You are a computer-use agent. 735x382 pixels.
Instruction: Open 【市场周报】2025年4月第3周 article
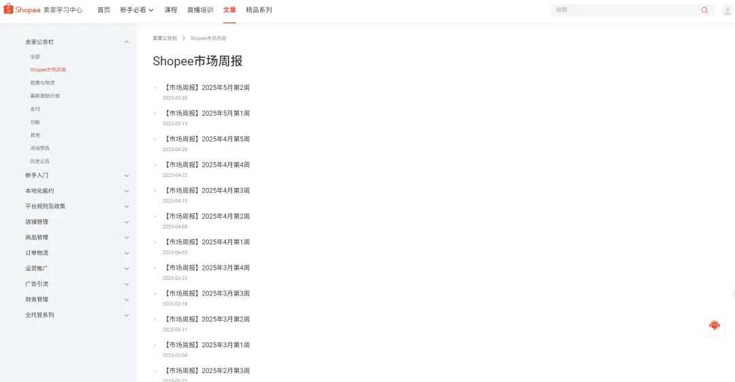[x=206, y=191]
